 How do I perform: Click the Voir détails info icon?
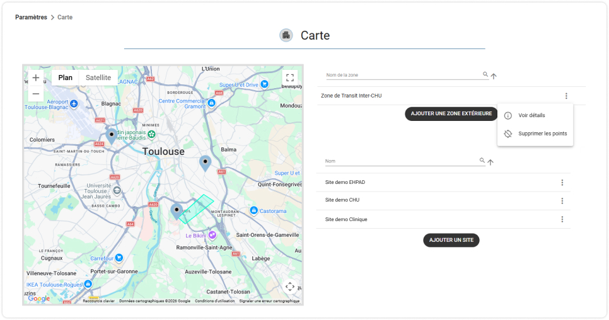(507, 115)
